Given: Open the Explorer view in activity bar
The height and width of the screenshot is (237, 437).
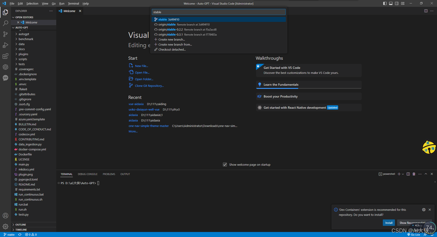Looking at the screenshot, I should [x=5, y=13].
